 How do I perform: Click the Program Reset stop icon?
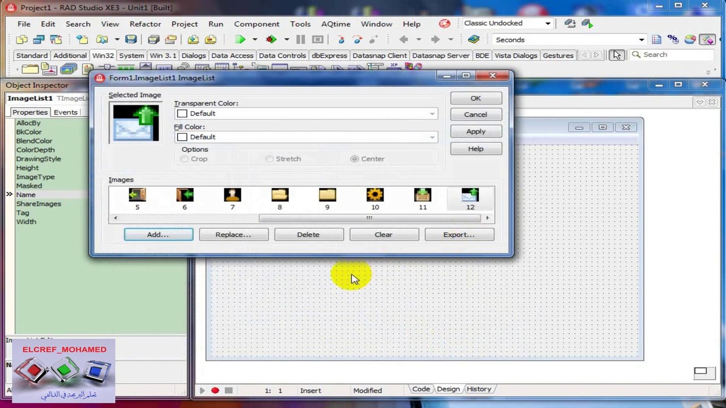pos(318,40)
